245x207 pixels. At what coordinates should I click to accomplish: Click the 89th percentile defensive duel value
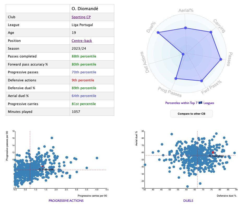pos(84,88)
